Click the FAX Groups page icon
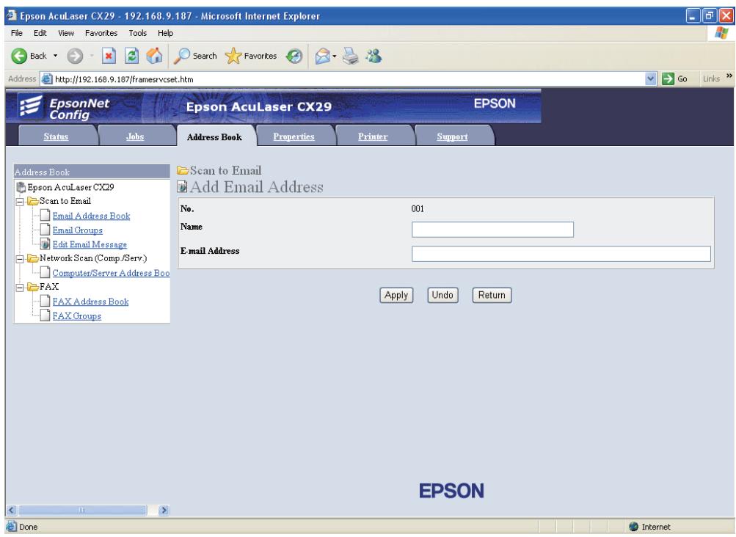 tap(45, 315)
